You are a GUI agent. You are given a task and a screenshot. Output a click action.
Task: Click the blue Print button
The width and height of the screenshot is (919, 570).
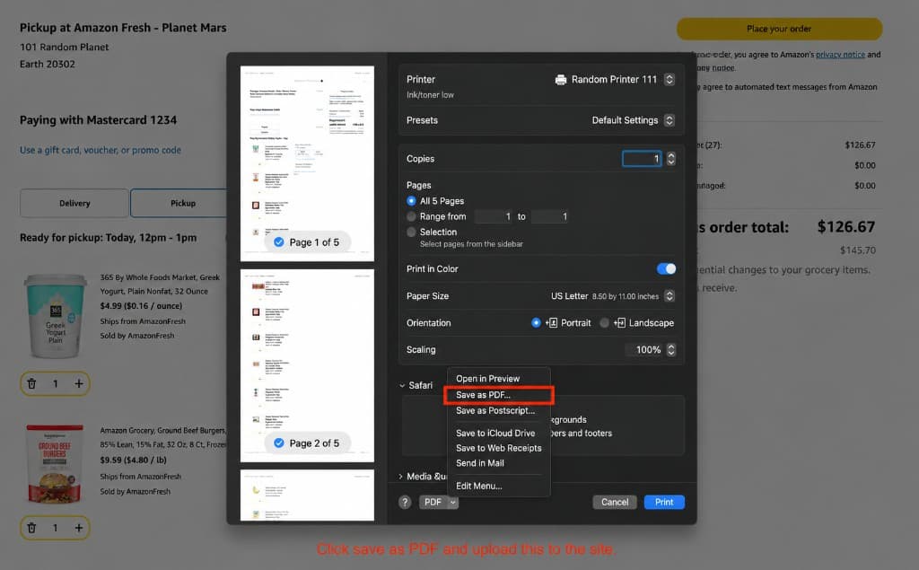pyautogui.click(x=664, y=502)
